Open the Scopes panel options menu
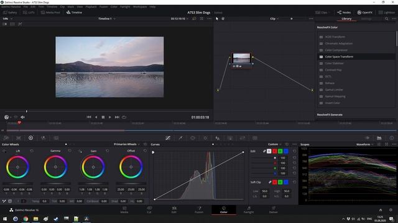Screen dimensions: 398x223 pyautogui.click(x=394, y=144)
